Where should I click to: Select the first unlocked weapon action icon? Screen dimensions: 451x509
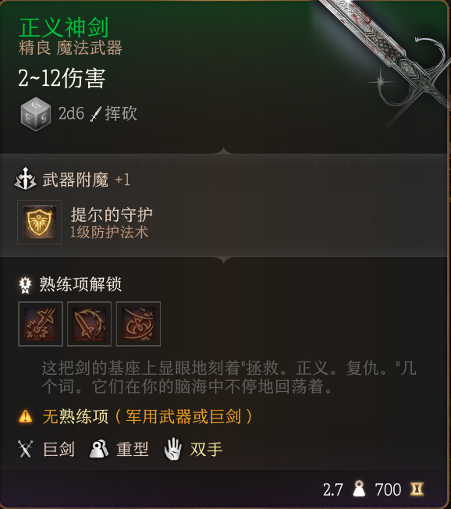41,324
